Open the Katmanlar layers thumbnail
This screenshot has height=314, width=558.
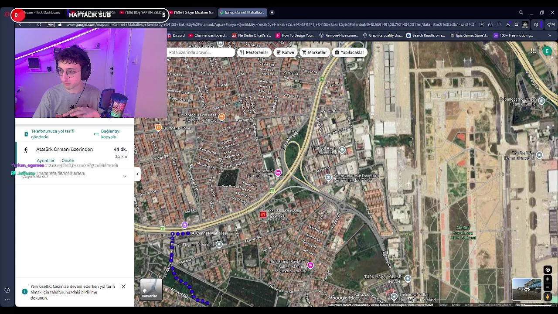coord(151,289)
